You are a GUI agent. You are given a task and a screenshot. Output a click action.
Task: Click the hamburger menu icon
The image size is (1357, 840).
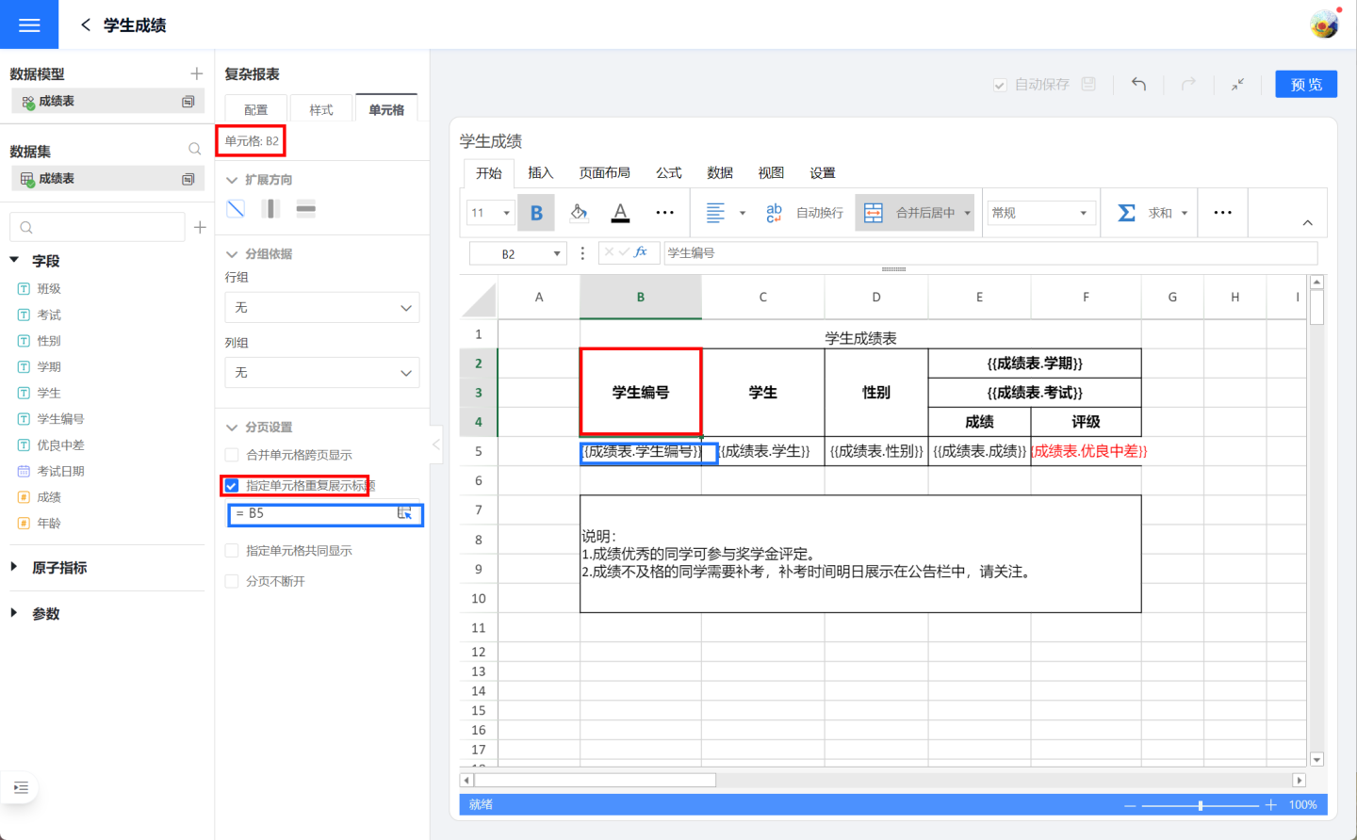29,25
